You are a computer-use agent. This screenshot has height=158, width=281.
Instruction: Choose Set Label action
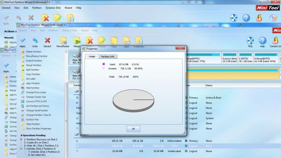[x=31, y=79]
